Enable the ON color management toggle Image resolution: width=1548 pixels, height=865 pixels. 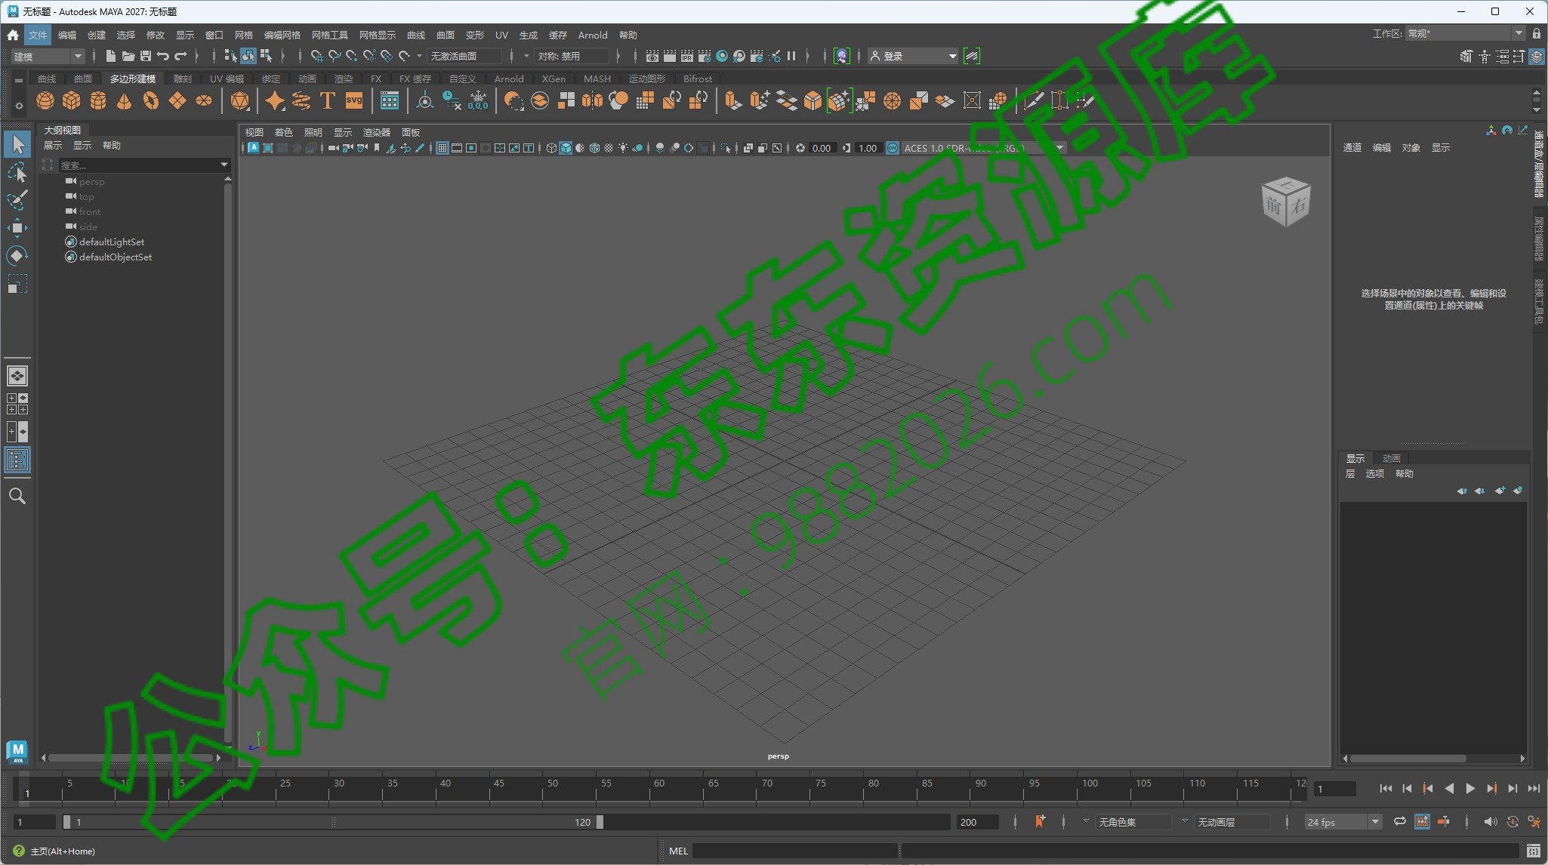pyautogui.click(x=892, y=148)
